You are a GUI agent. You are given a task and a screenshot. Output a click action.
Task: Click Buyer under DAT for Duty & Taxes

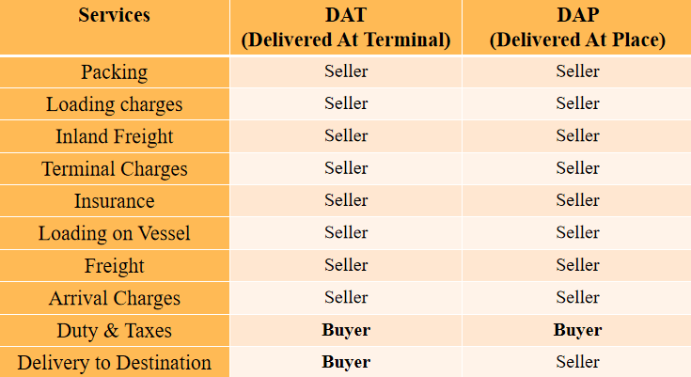pos(345,330)
